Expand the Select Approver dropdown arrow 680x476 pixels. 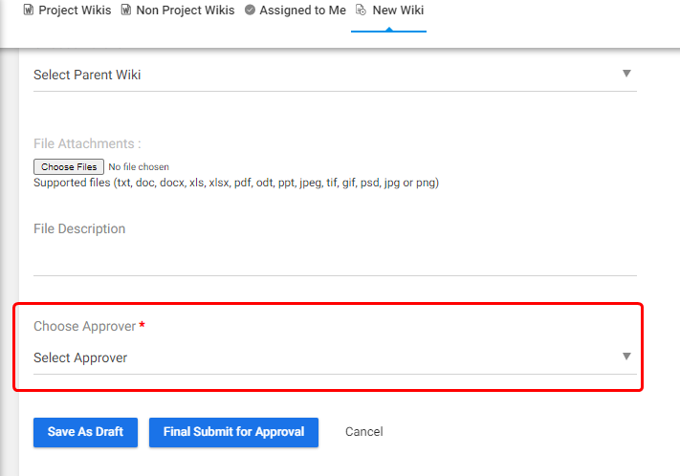pos(626,357)
